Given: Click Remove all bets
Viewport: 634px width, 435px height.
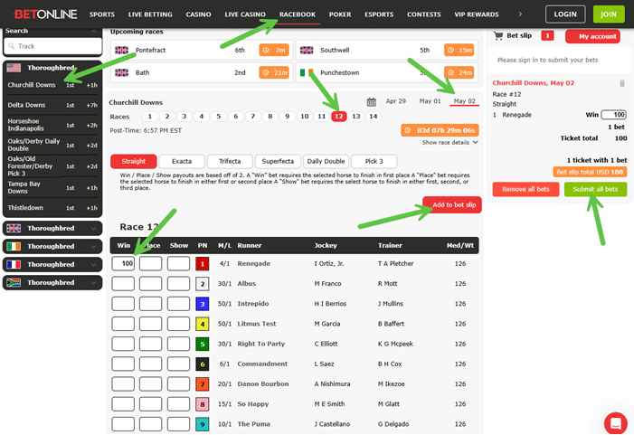Looking at the screenshot, I should (x=525, y=189).
